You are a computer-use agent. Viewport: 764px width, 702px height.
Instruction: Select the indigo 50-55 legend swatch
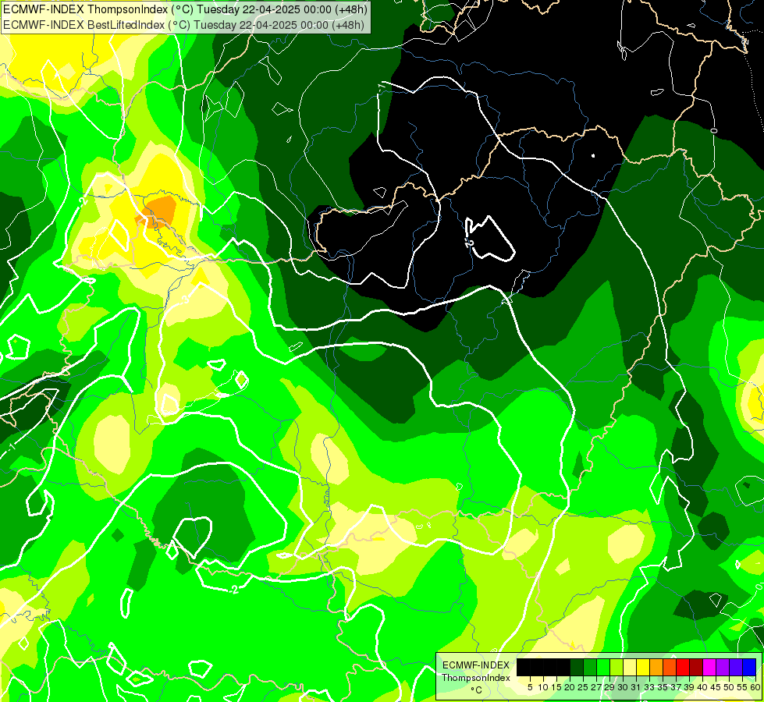736,667
